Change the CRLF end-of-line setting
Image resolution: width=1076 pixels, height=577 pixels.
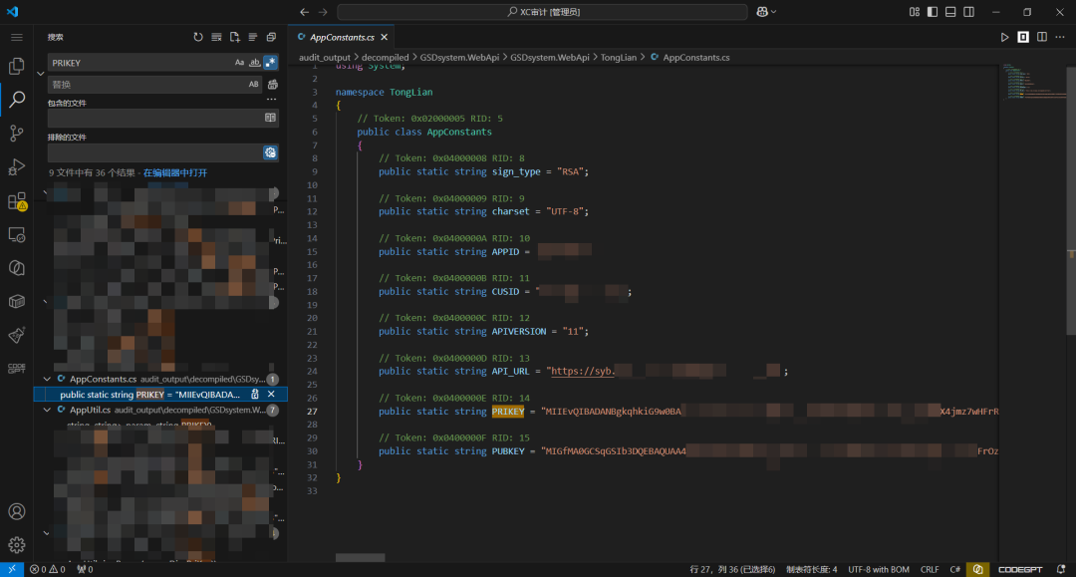click(x=930, y=569)
